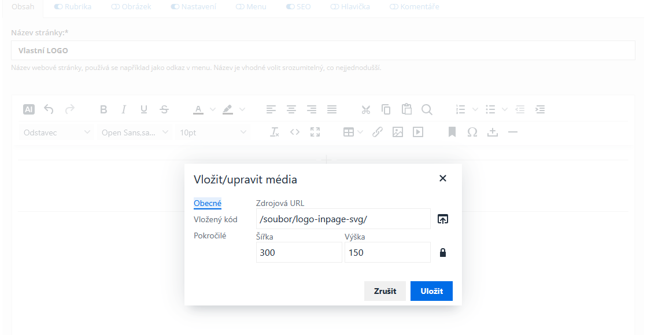
Task: Click the bookmark anchor icon
Action: 452,132
